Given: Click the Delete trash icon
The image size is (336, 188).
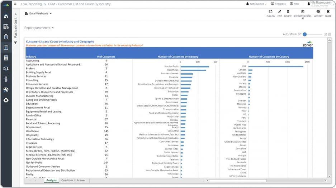Looking at the screenshot, I should tap(288, 14).
